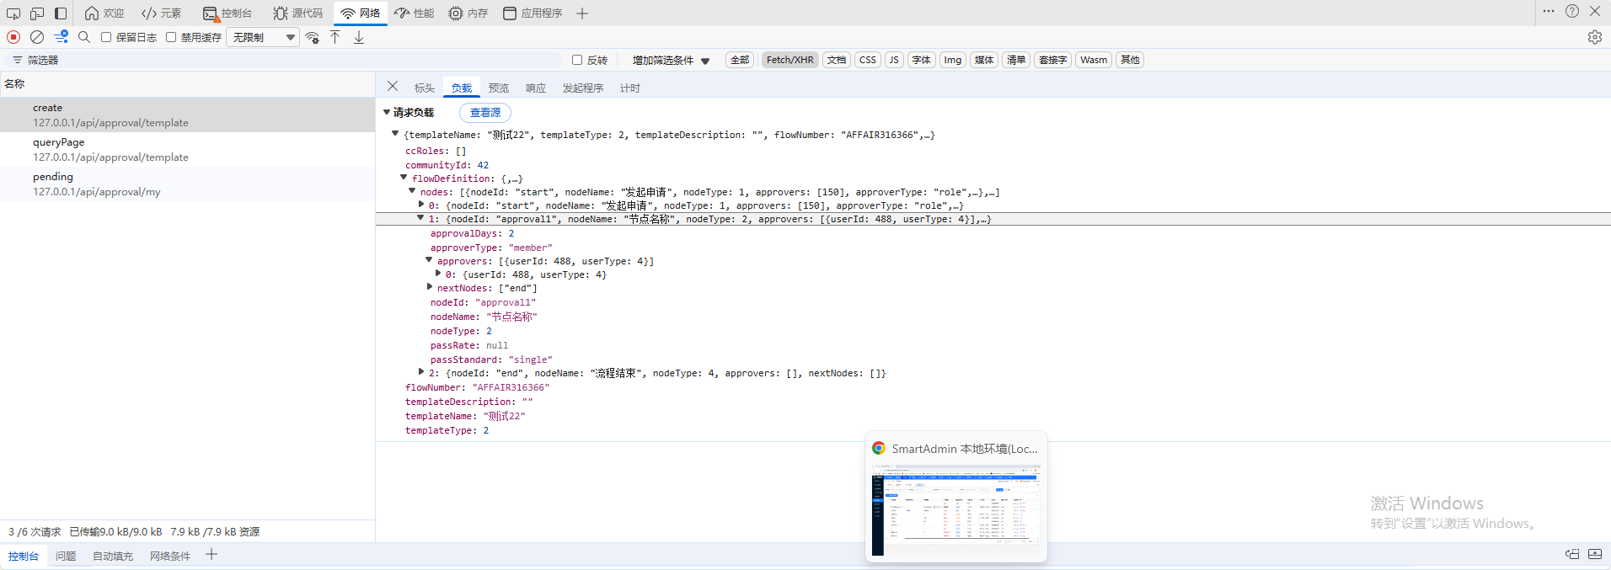Toggle the Wasm filter
This screenshot has height=570, width=1611.
pos(1094,60)
